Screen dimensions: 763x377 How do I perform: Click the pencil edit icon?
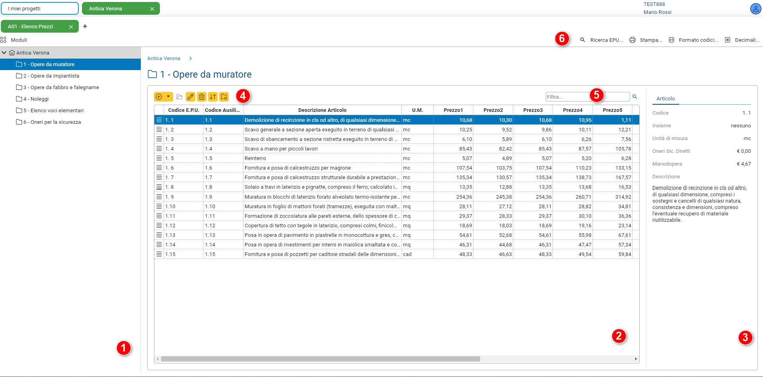click(191, 97)
